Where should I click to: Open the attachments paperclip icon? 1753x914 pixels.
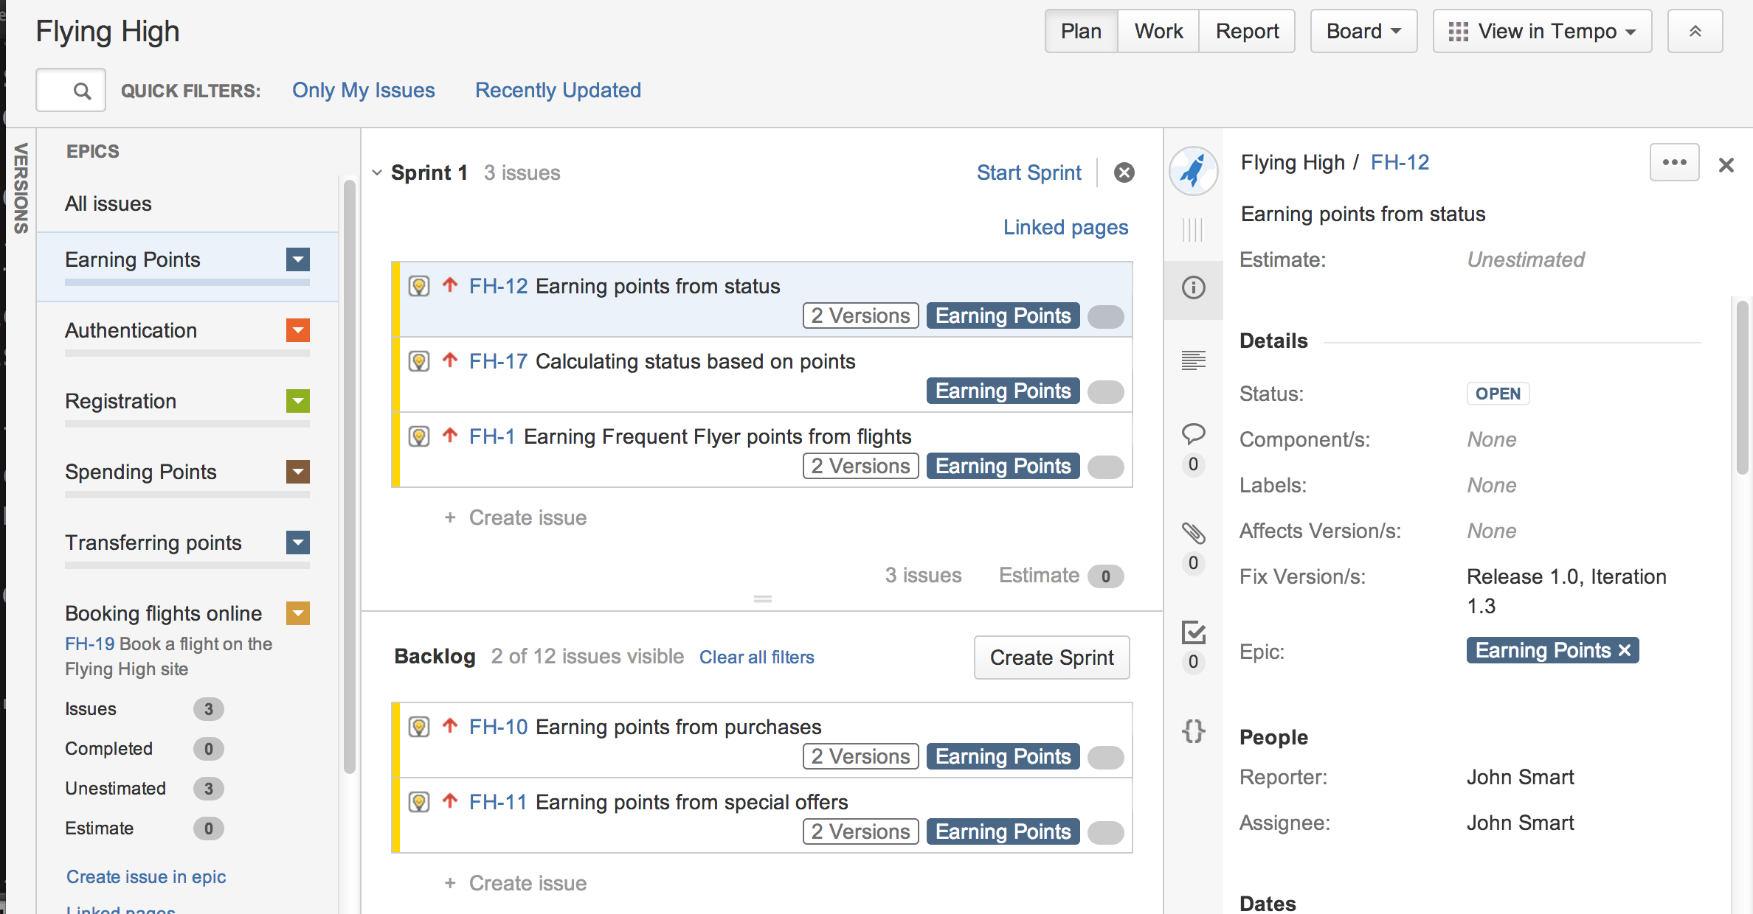pyautogui.click(x=1193, y=533)
